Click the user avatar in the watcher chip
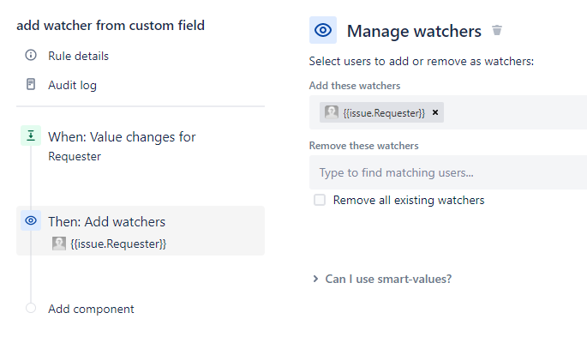 [x=331, y=112]
